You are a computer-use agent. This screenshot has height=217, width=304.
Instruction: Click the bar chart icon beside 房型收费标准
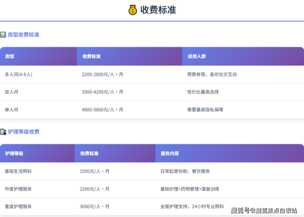[3, 35]
